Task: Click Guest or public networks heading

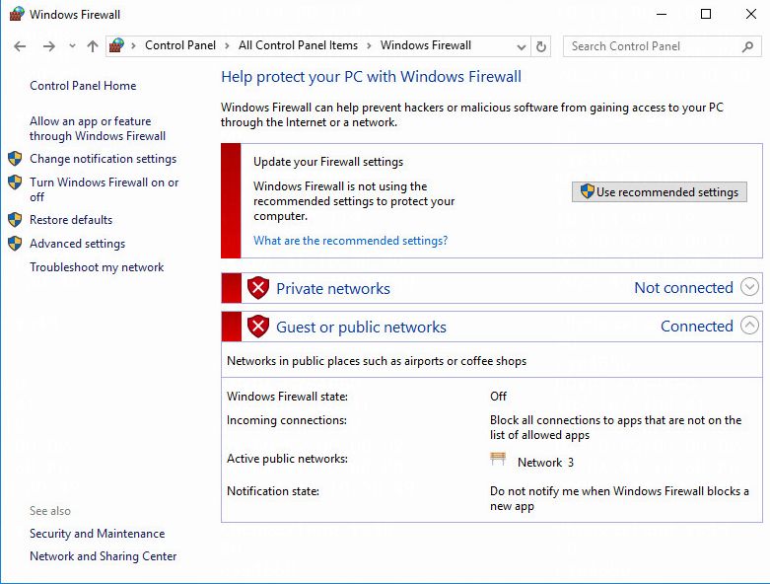Action: [x=361, y=328]
